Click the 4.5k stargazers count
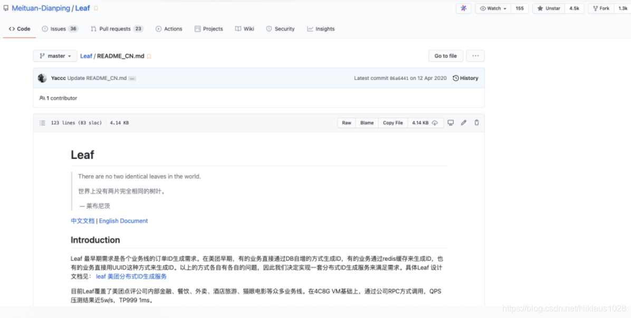The image size is (631, 318). coord(574,8)
